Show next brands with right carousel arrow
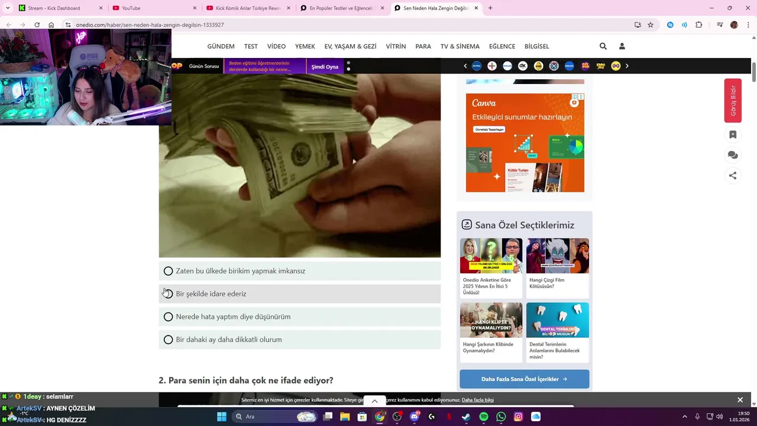This screenshot has height=426, width=757. (x=627, y=66)
